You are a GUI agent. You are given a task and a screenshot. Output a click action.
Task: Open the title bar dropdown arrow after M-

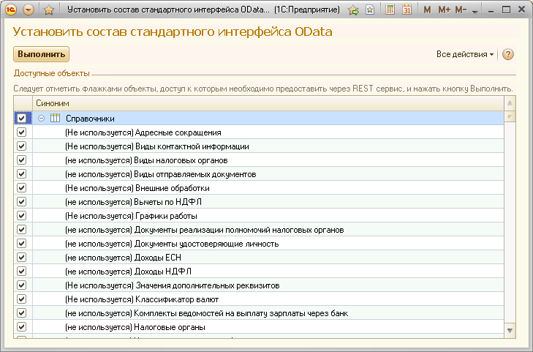(x=476, y=12)
